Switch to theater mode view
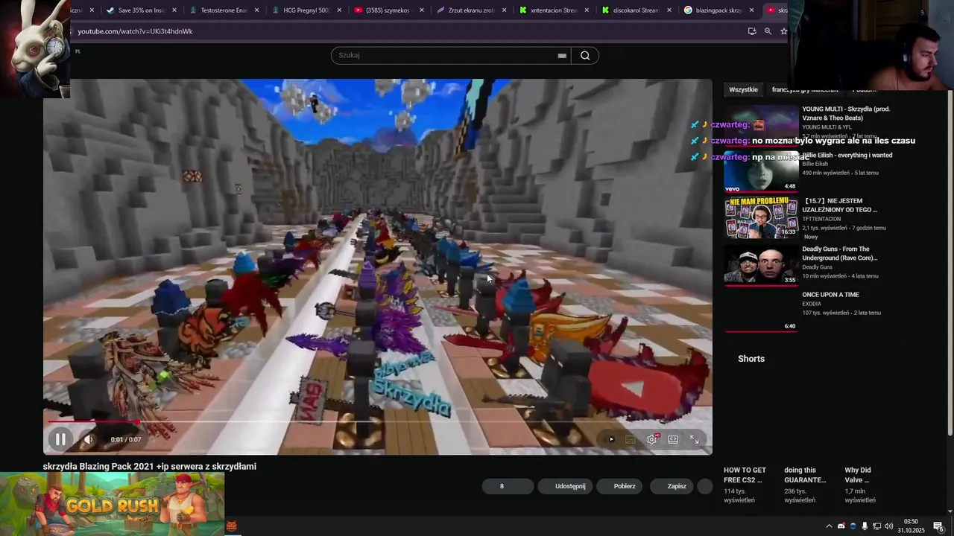 click(x=673, y=439)
